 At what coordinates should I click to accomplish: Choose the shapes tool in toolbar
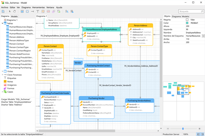(54, 11)
